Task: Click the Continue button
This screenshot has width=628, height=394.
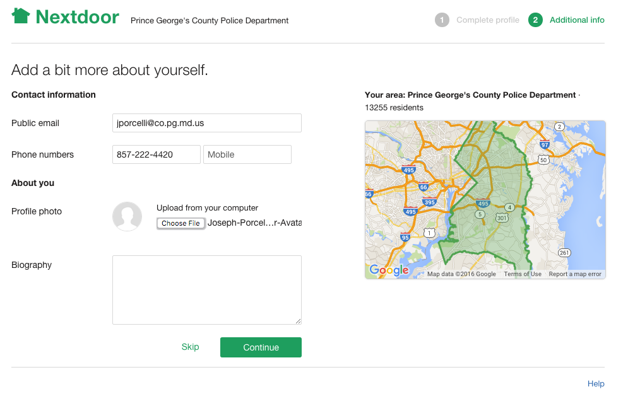Action: 261,347
